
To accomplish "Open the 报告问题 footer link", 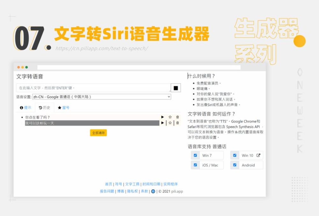I will point(107,191).
